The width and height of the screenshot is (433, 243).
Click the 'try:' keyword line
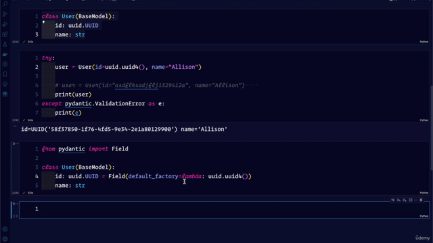48,58
